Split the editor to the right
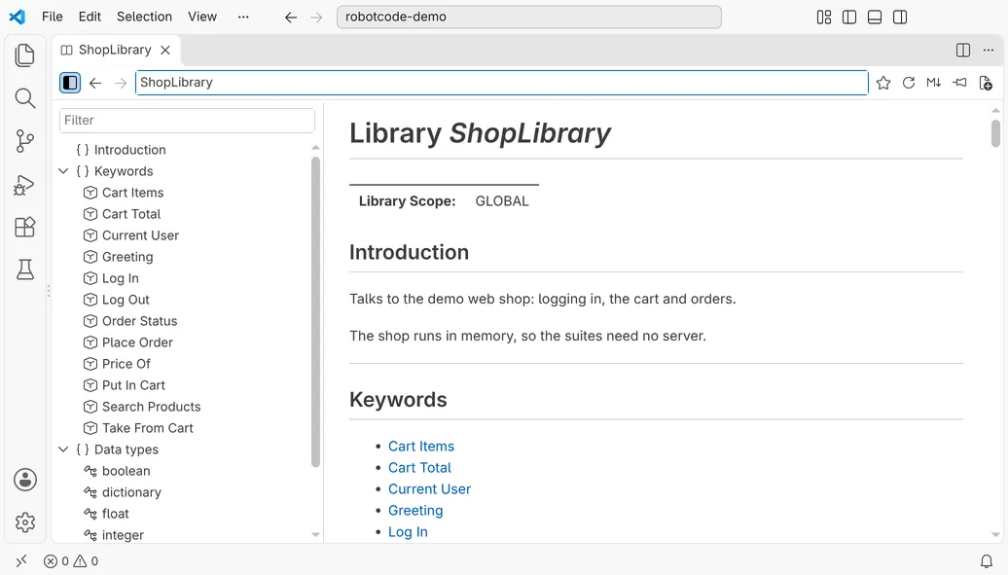Viewport: 1008px width, 575px height. click(x=963, y=51)
